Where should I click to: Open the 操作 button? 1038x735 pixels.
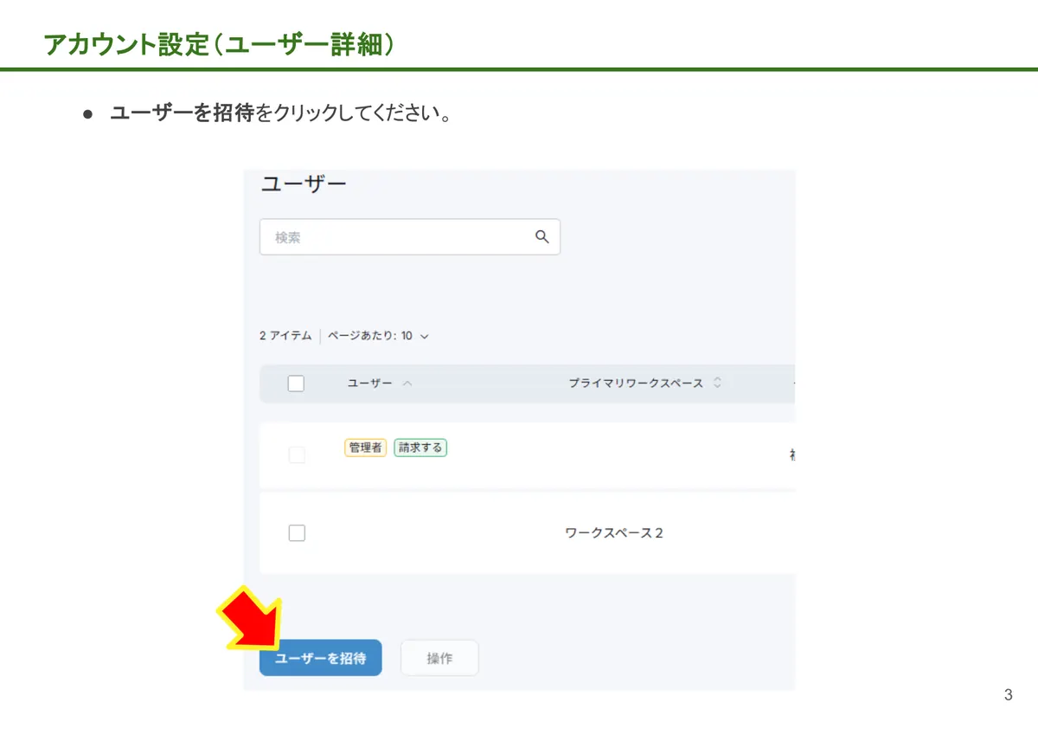point(439,658)
